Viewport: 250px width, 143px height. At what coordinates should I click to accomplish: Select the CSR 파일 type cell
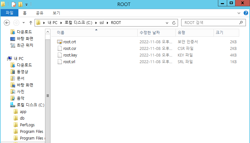pyautogui.click(x=185, y=48)
